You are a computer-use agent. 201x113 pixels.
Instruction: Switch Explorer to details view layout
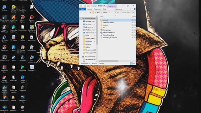(x=132, y=63)
